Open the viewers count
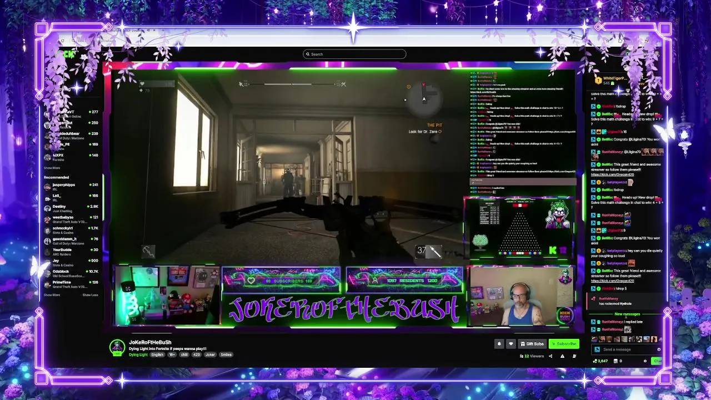This screenshot has width=711, height=400. 532,356
